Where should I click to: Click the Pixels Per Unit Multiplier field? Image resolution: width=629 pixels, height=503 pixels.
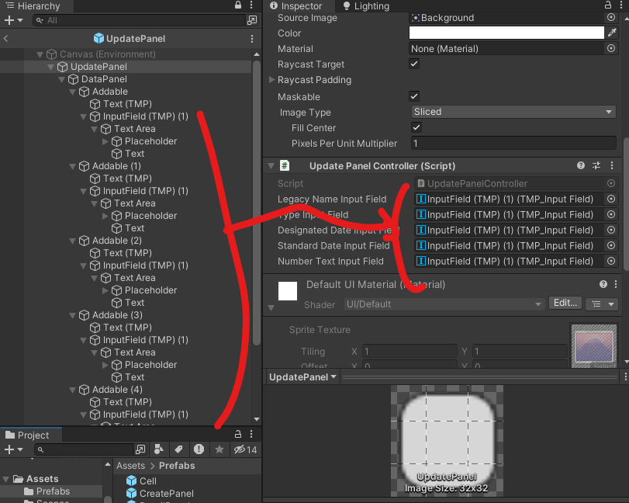tap(513, 143)
